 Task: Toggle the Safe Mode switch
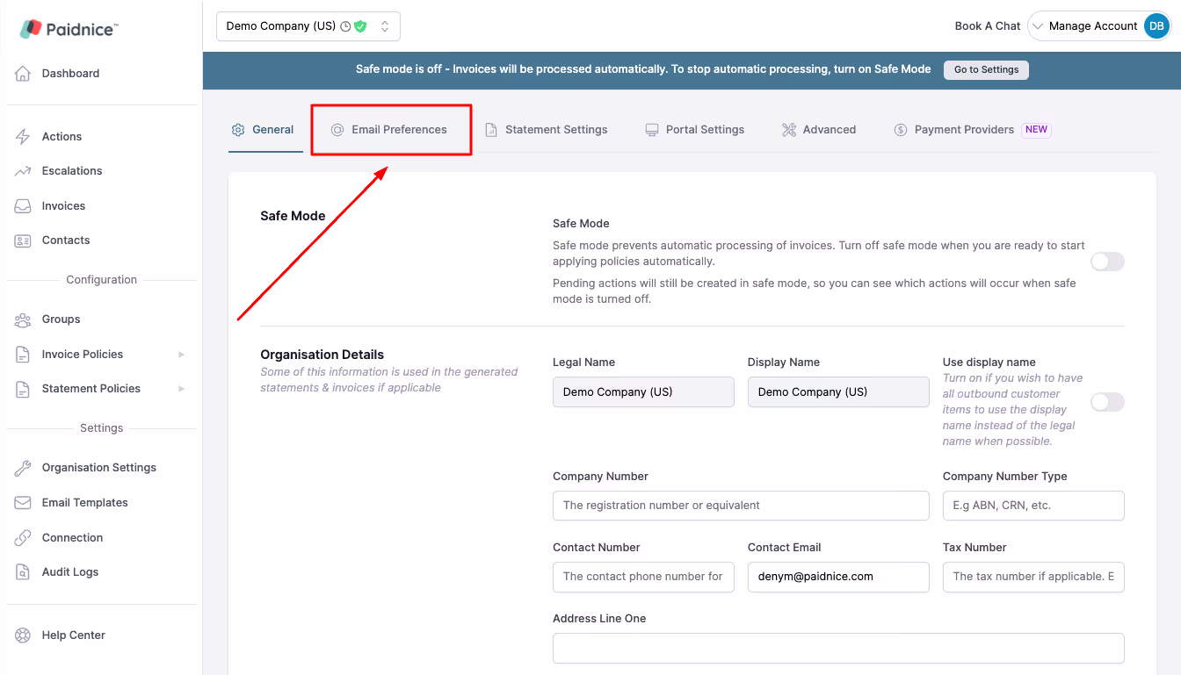tap(1107, 262)
